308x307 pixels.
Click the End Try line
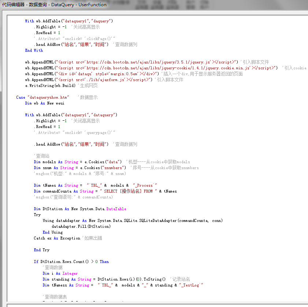(x=41, y=250)
